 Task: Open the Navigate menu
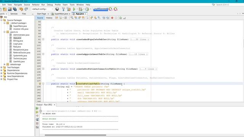pos(18,5)
